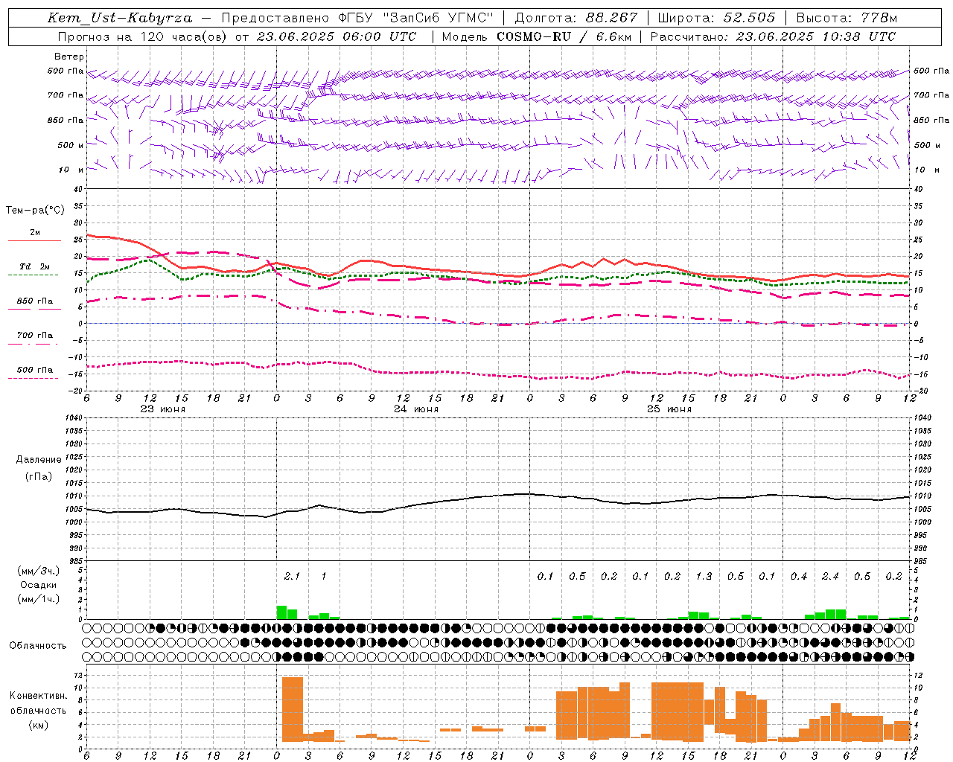
Task: Click the '24 июня' date label
Action: (x=416, y=409)
